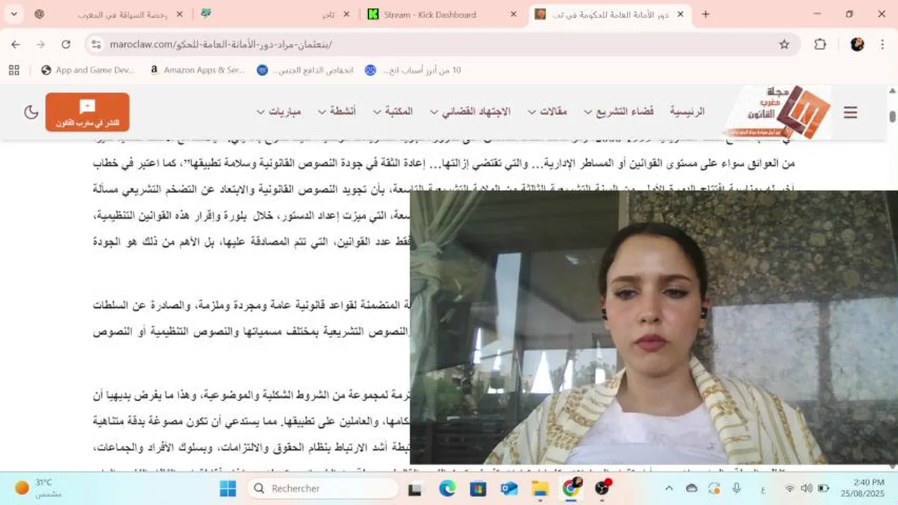898x505 pixels.
Task: Open the Chrome extensions puzzle icon
Action: (820, 44)
